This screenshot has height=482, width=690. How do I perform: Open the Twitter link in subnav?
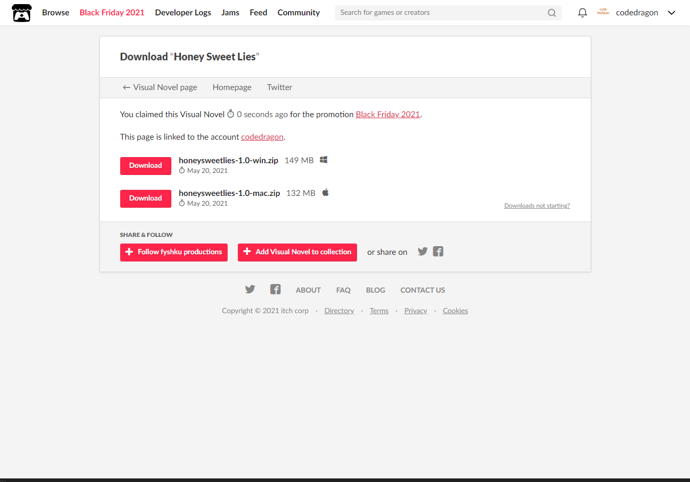[279, 87]
